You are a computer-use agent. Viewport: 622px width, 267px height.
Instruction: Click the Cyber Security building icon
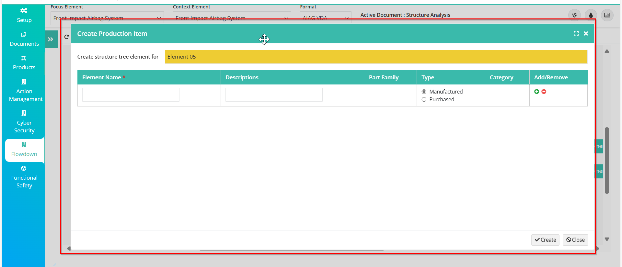click(24, 113)
